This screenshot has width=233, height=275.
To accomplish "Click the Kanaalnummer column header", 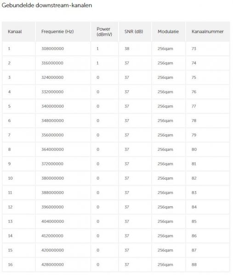I will (x=208, y=32).
